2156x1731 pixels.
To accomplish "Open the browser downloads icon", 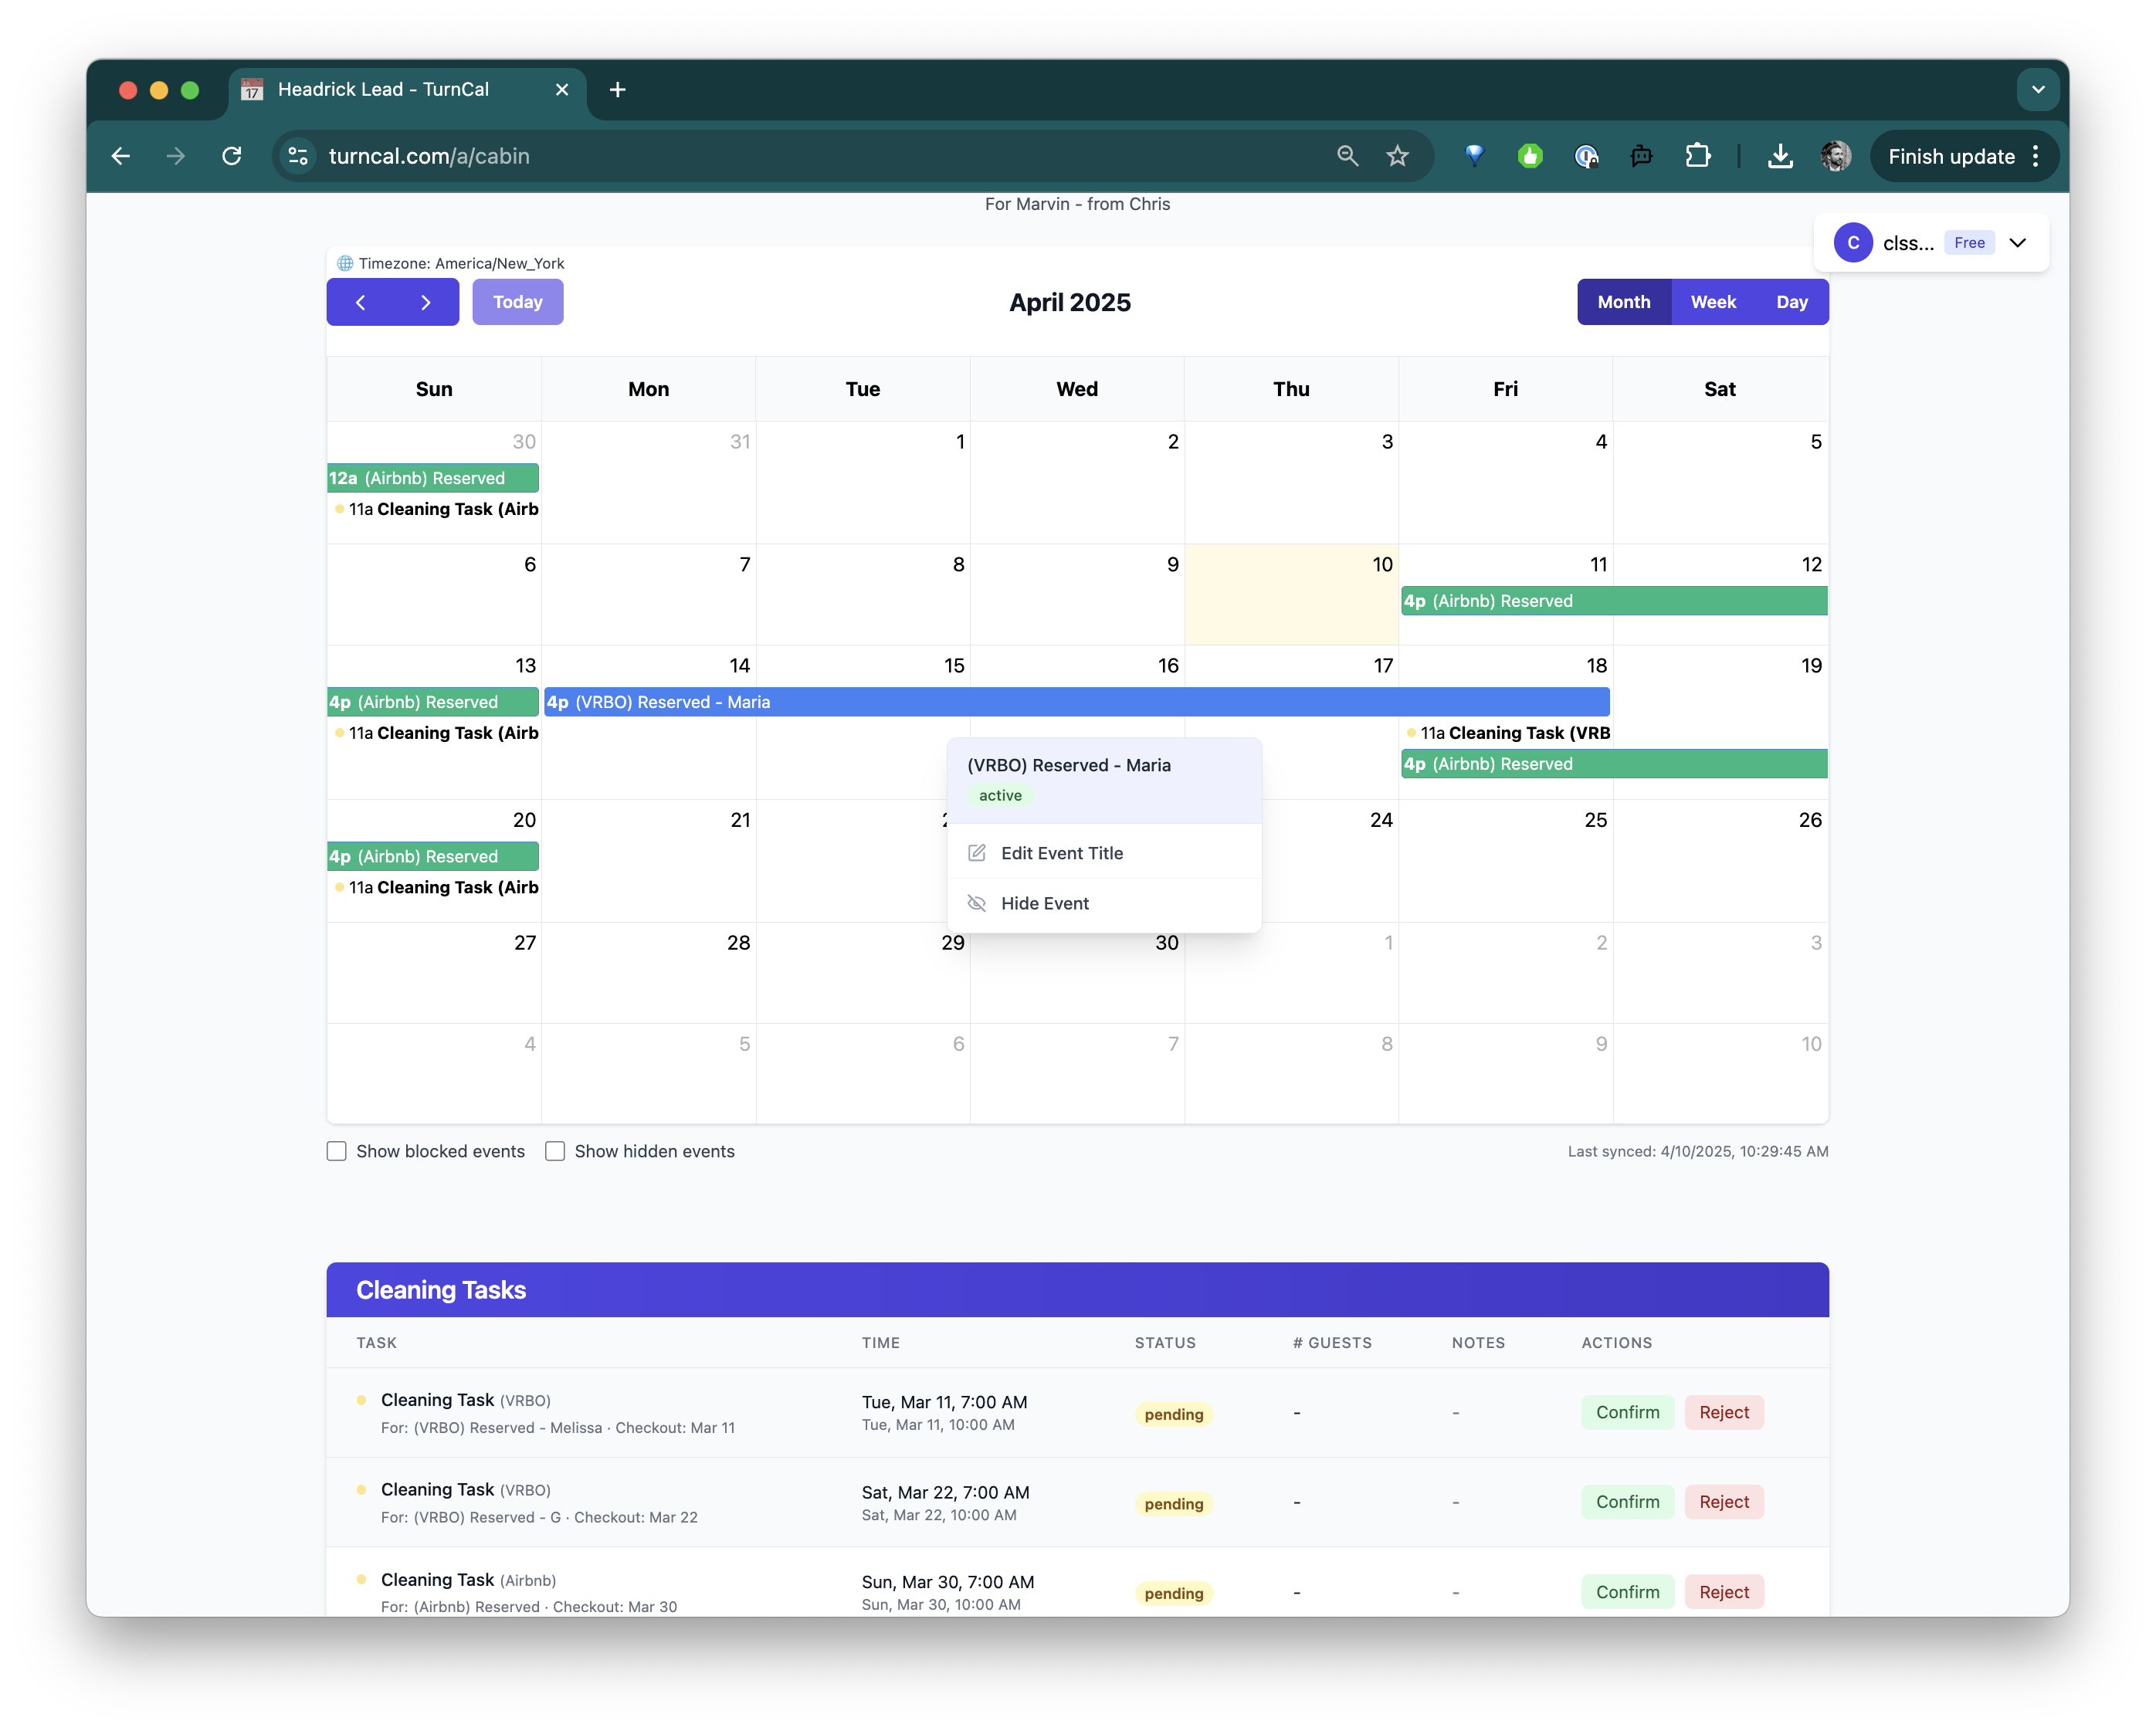I will pos(1780,156).
